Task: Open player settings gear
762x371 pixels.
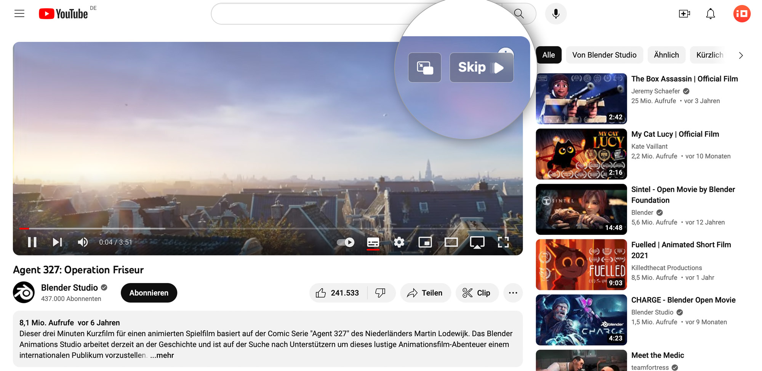Action: click(x=399, y=242)
